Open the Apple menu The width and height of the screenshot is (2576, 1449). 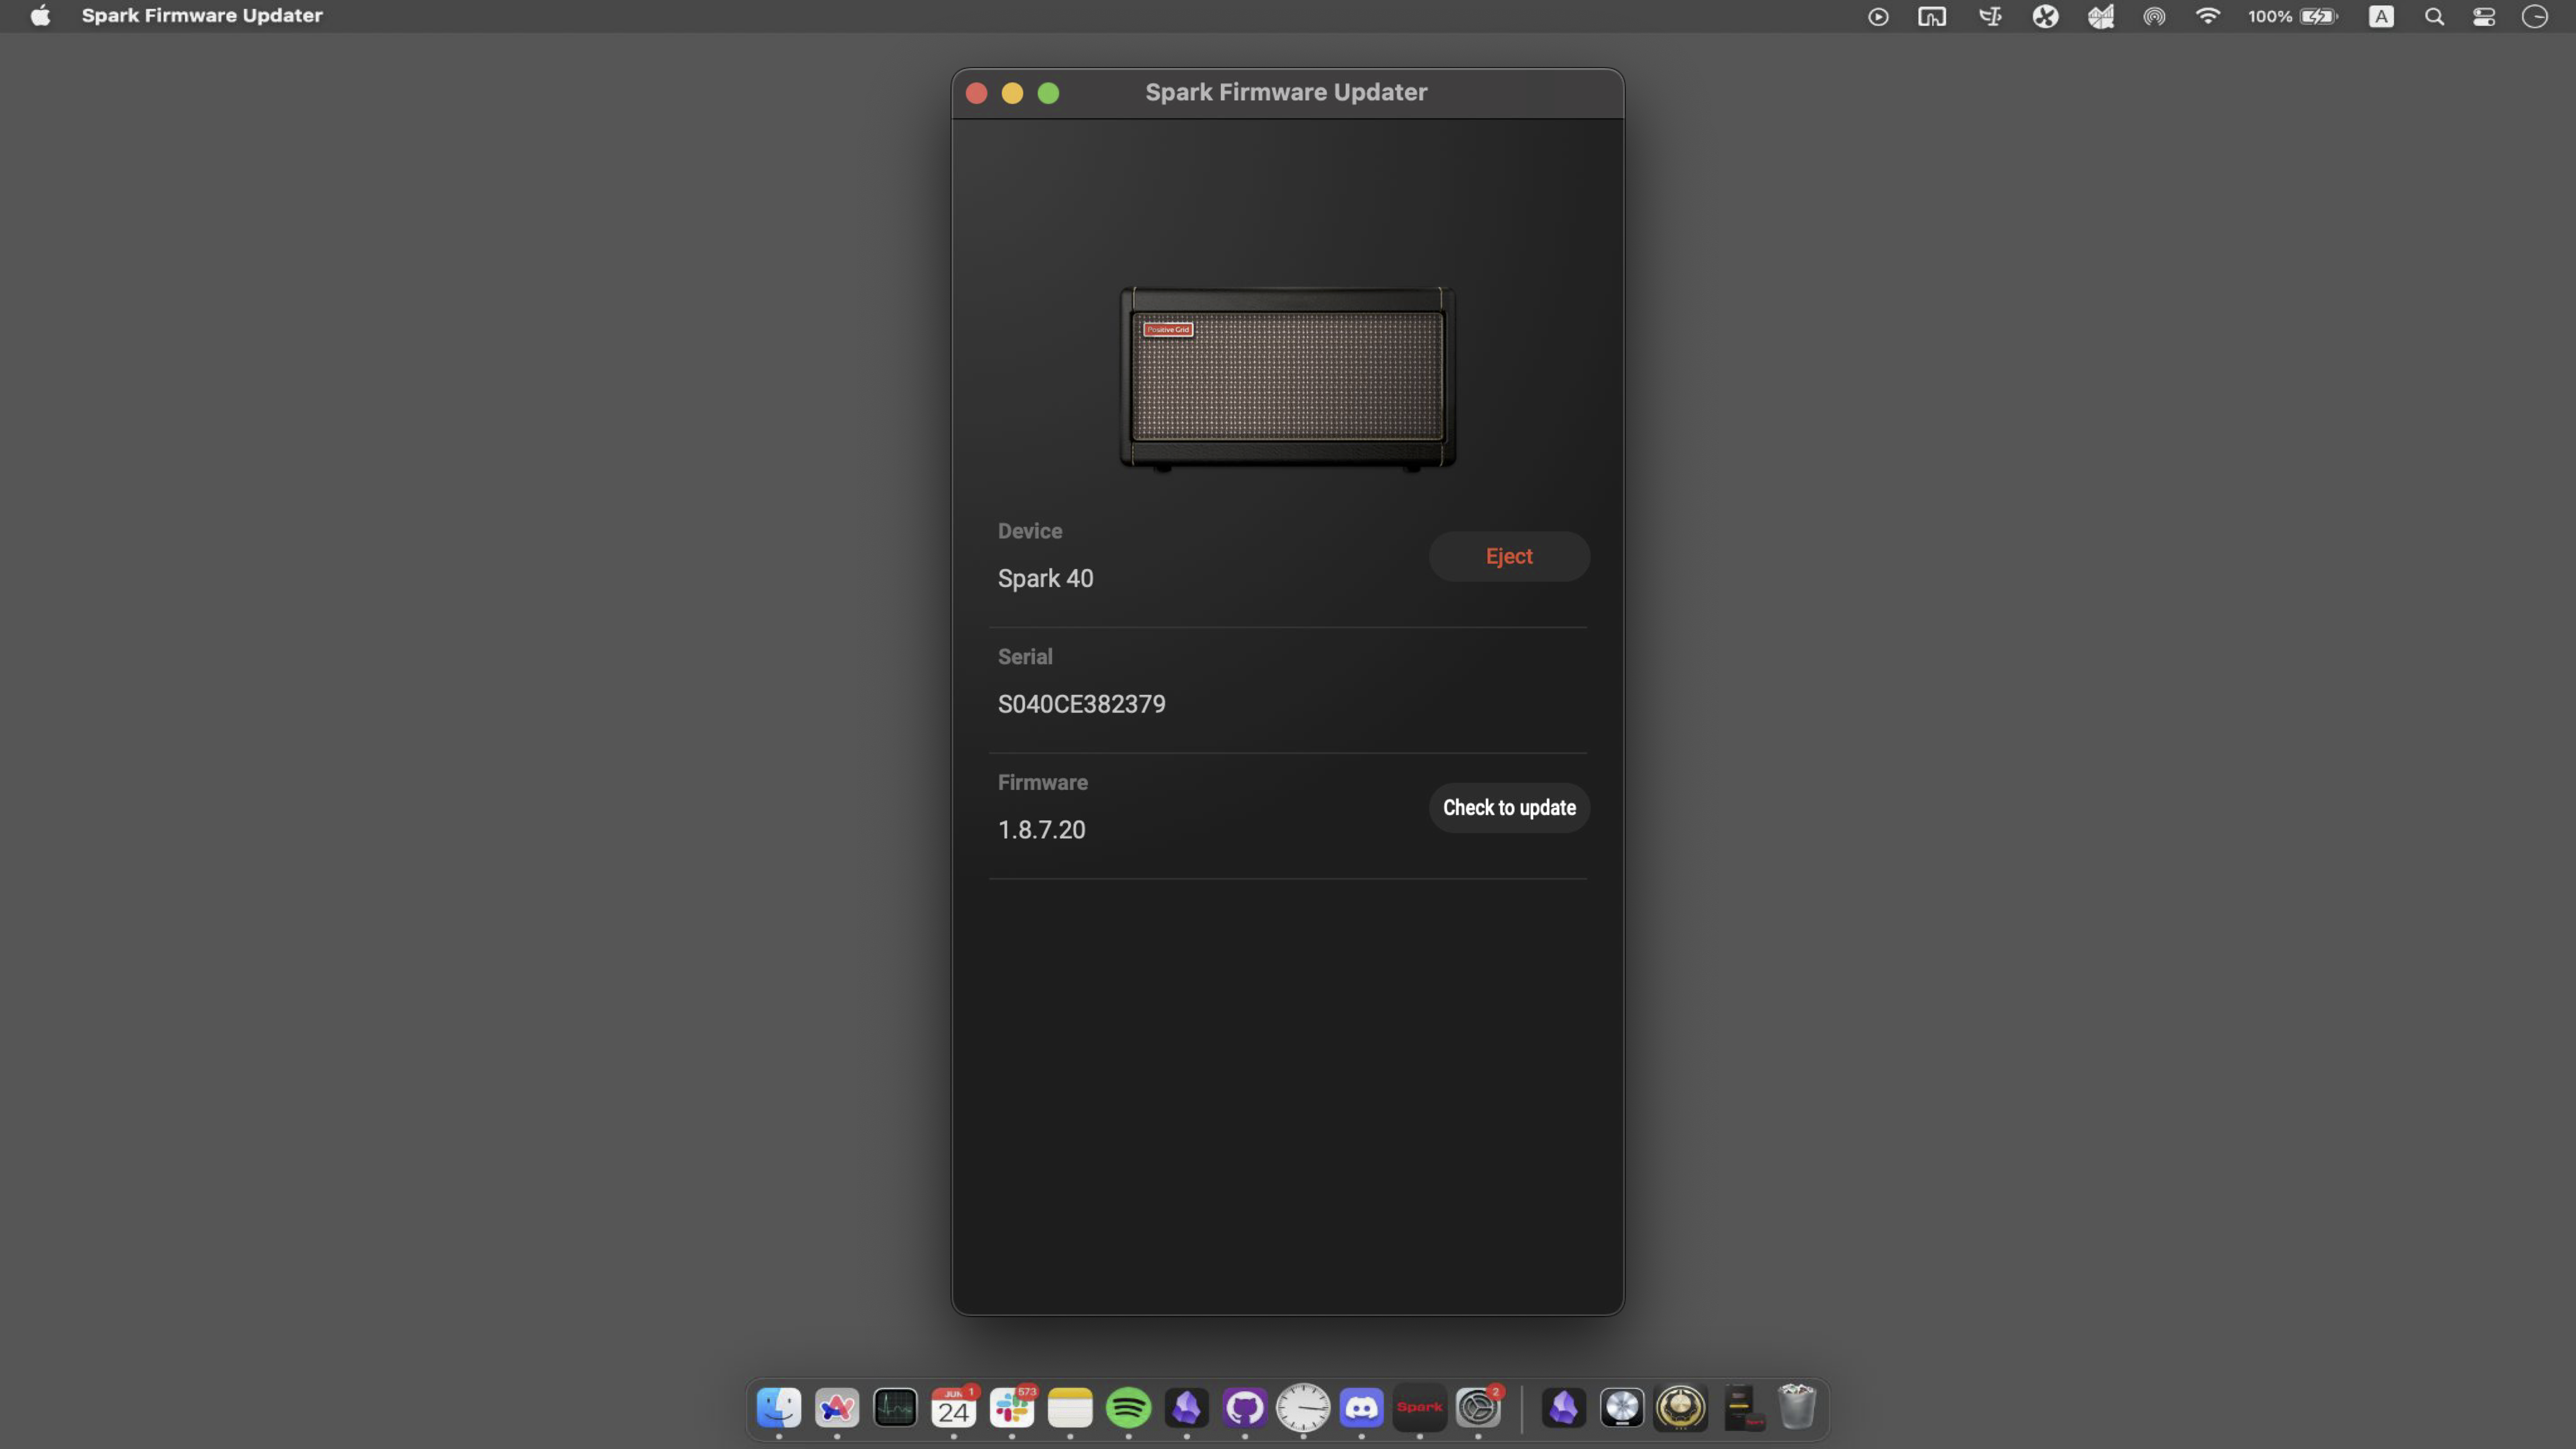click(40, 16)
